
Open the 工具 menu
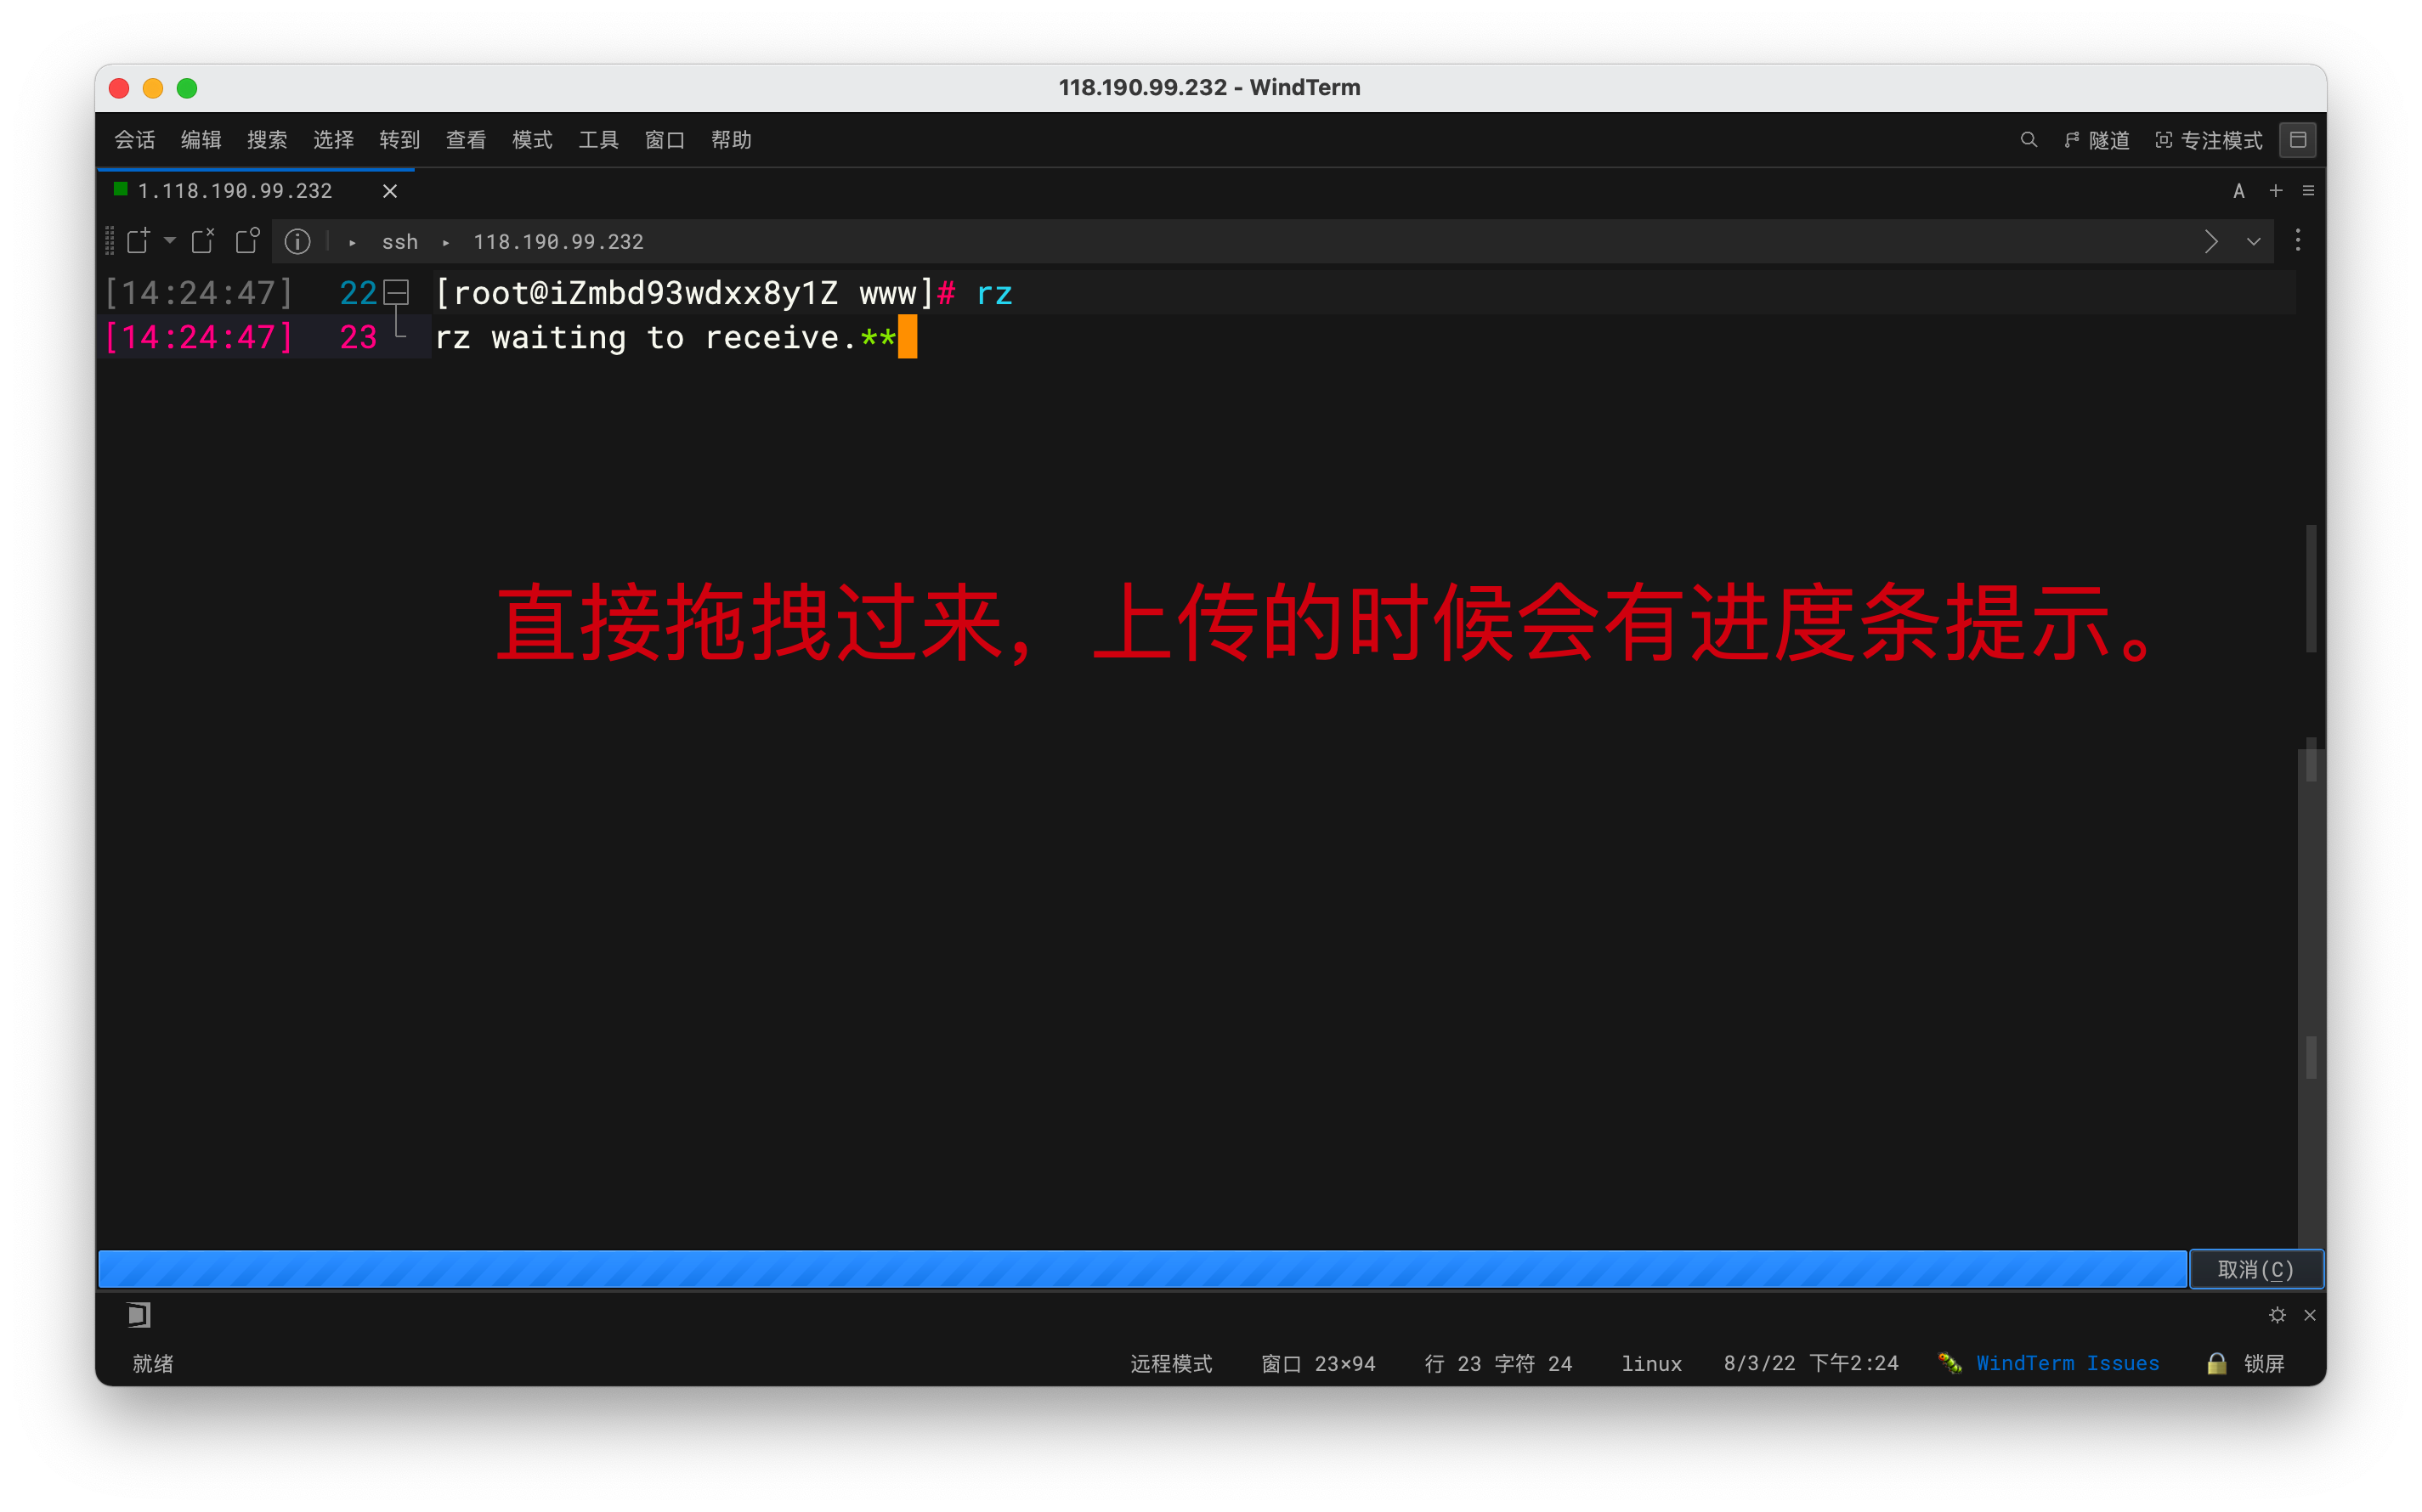pyautogui.click(x=597, y=140)
